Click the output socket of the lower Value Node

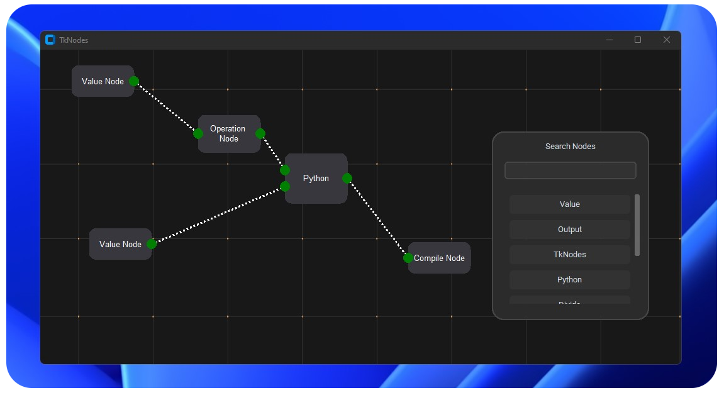(151, 244)
